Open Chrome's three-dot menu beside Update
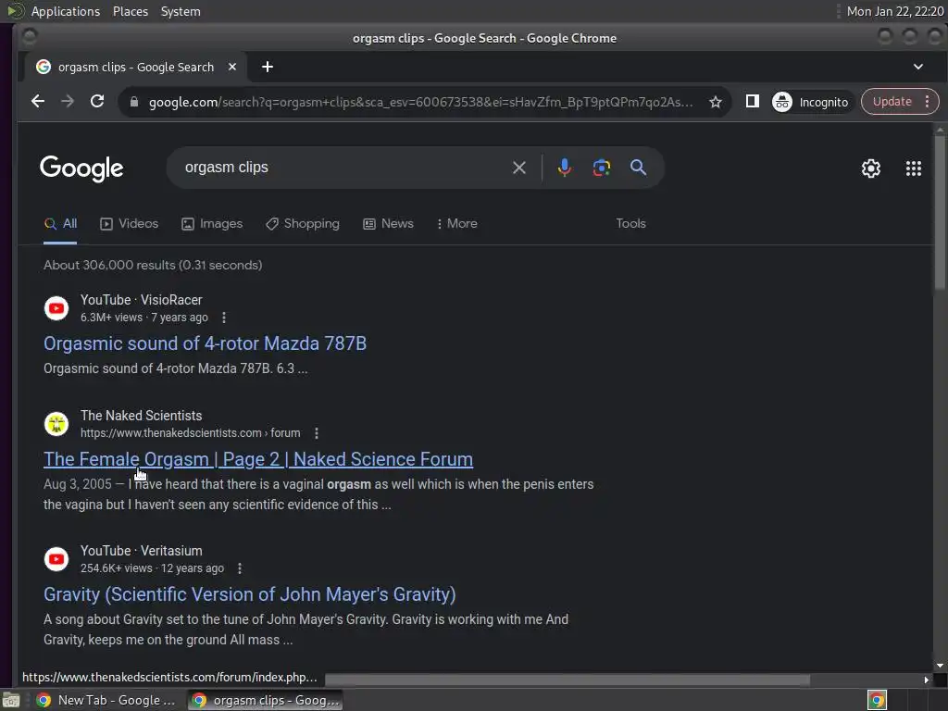The height and width of the screenshot is (711, 948). pos(928,102)
